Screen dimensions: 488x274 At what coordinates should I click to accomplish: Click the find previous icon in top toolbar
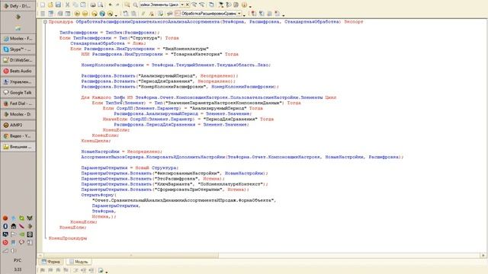202,5
